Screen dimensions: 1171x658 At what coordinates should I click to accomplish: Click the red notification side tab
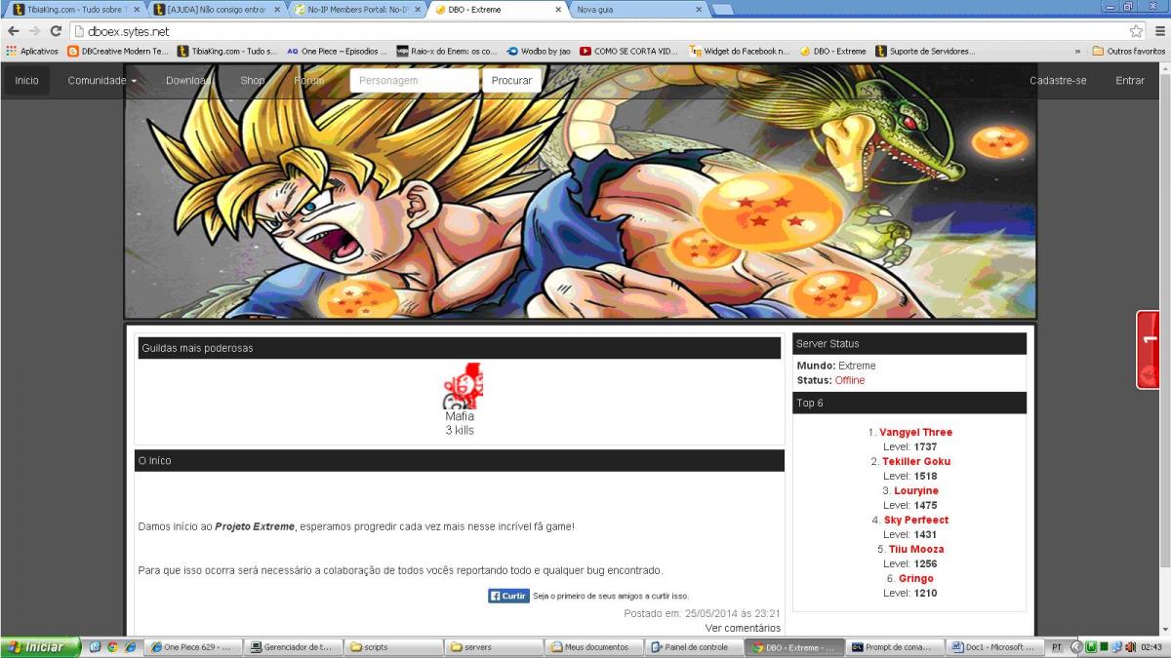1149,350
